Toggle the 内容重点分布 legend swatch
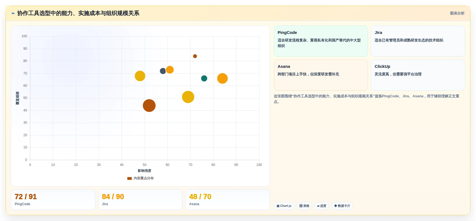 click(x=129, y=178)
